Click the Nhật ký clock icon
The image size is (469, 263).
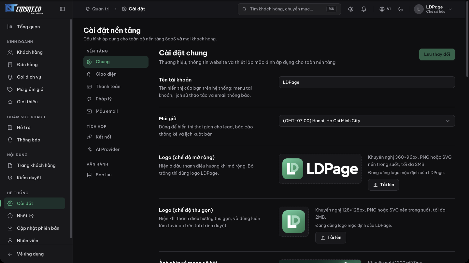(10, 216)
